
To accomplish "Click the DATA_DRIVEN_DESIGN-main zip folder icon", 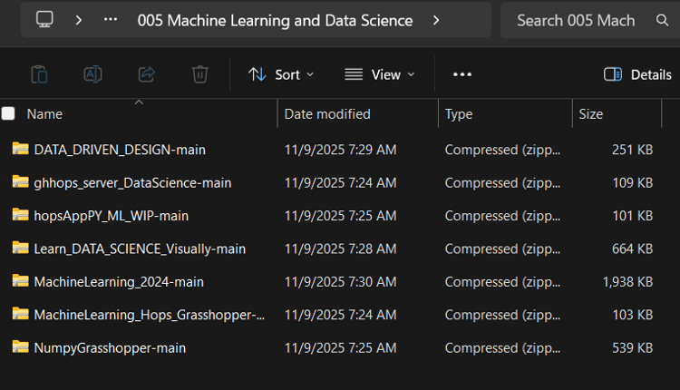I will click(20, 149).
